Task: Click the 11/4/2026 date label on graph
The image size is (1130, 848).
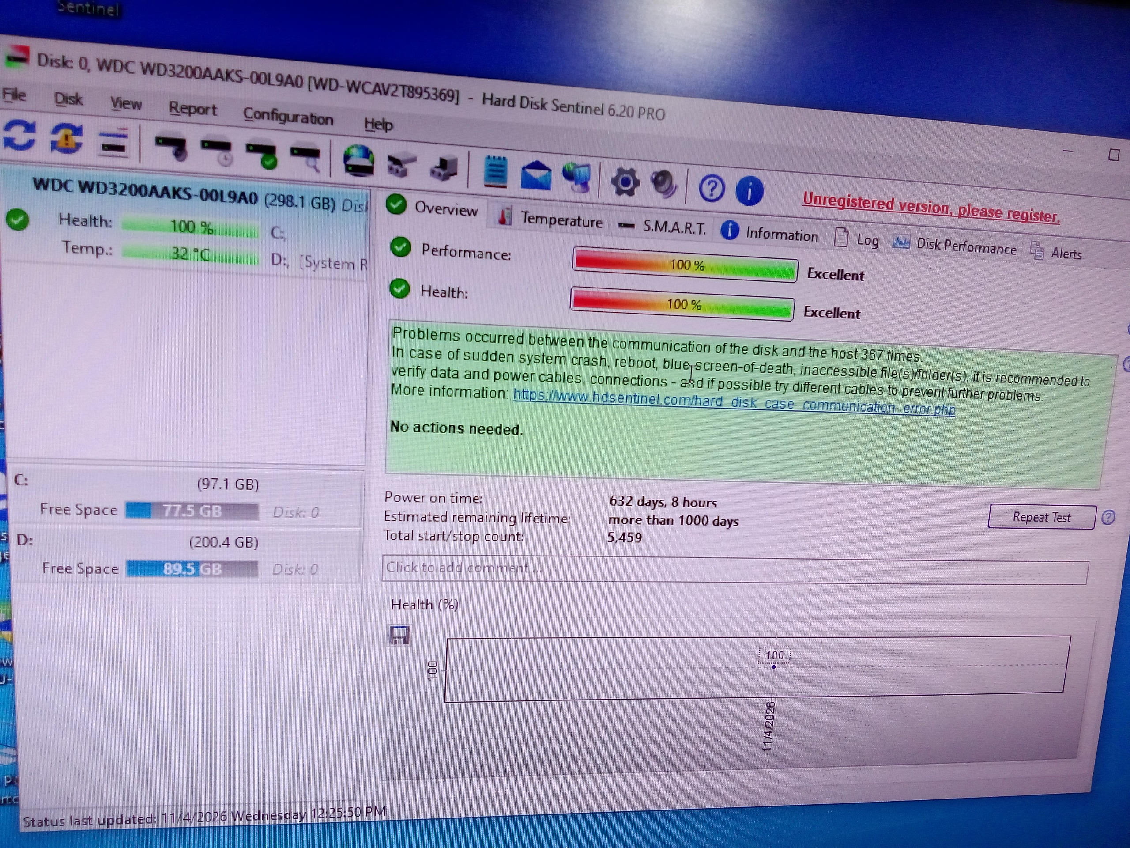Action: tap(769, 727)
